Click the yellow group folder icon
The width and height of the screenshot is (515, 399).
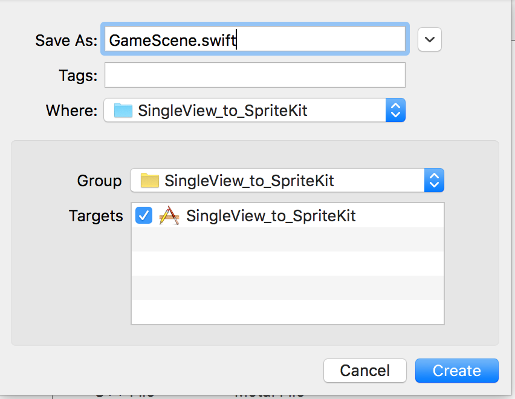(150, 181)
